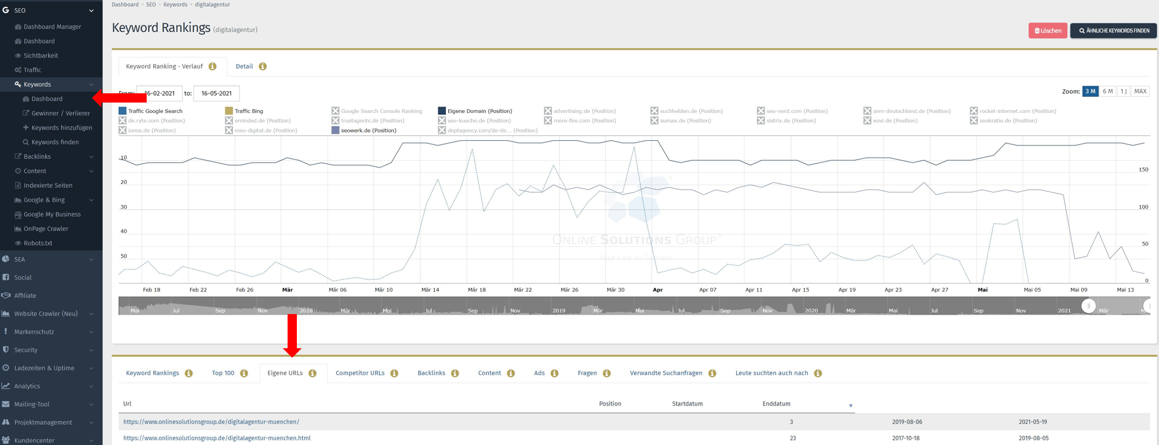Open the Competitor URLs tab
Screen dimensions: 1159x445
[x=360, y=373]
